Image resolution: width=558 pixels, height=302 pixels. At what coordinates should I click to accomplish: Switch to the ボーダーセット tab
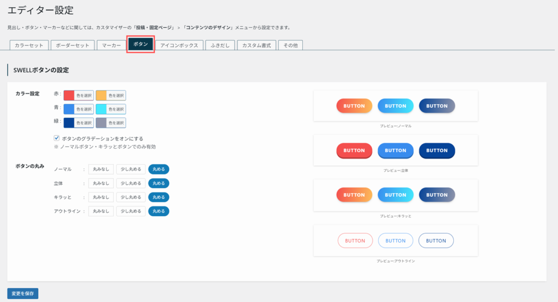pos(72,45)
